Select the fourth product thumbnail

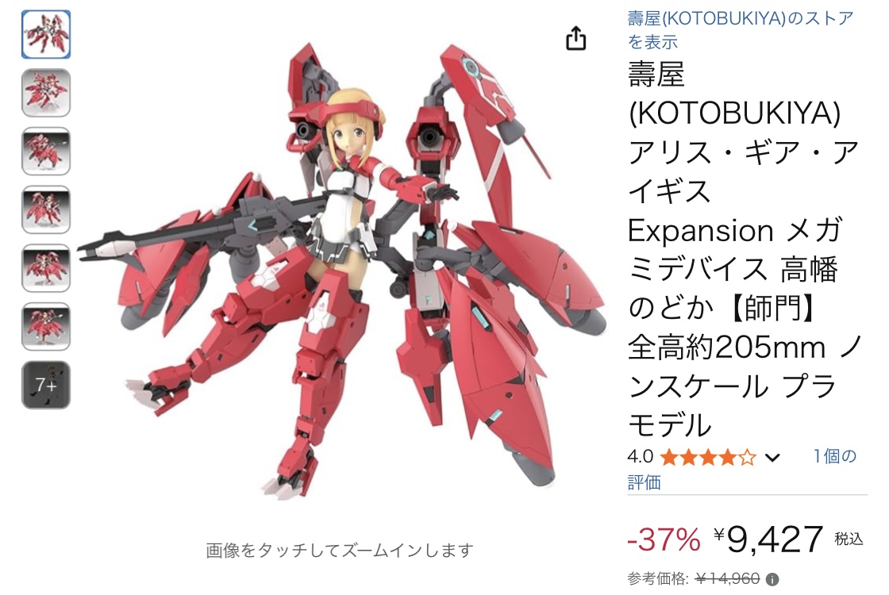coord(46,209)
